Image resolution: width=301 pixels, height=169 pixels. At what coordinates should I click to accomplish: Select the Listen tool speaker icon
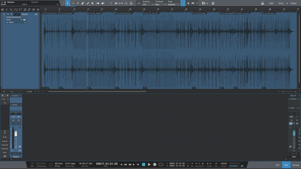(x=103, y=3)
